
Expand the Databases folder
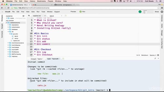pos(8,29)
